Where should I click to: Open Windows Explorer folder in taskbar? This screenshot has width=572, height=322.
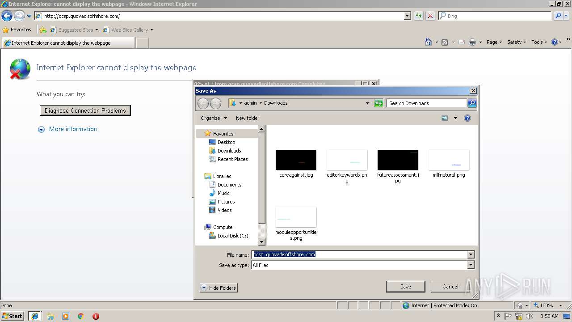[50, 316]
